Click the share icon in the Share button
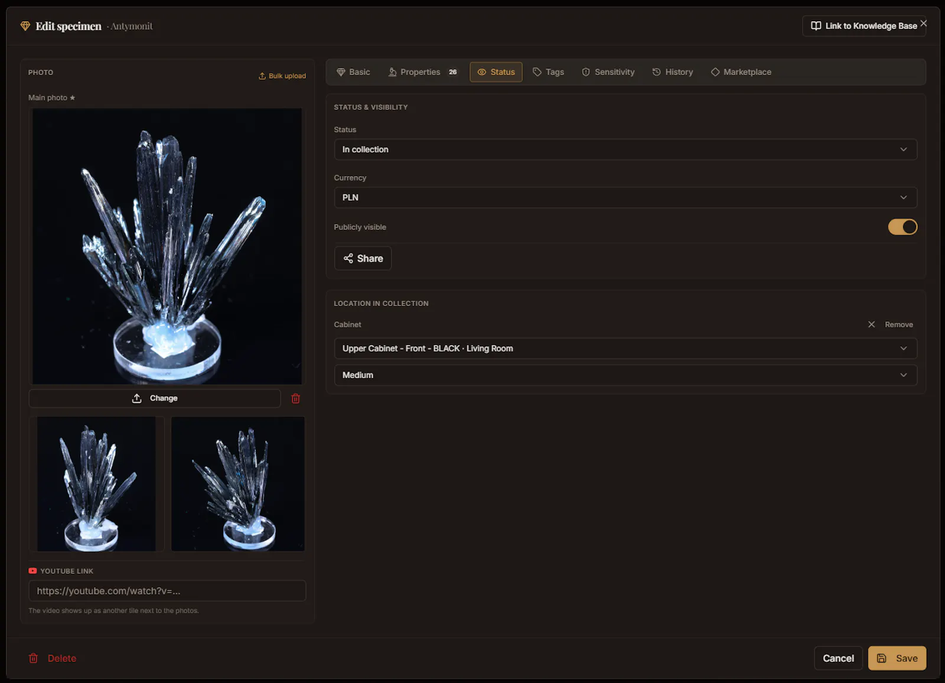945x683 pixels. [348, 258]
